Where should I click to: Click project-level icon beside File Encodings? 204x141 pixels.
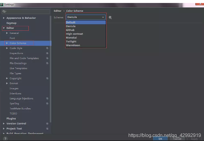pyautogui.click(x=47, y=63)
